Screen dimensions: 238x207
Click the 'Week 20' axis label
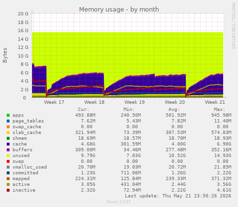coord(175,102)
